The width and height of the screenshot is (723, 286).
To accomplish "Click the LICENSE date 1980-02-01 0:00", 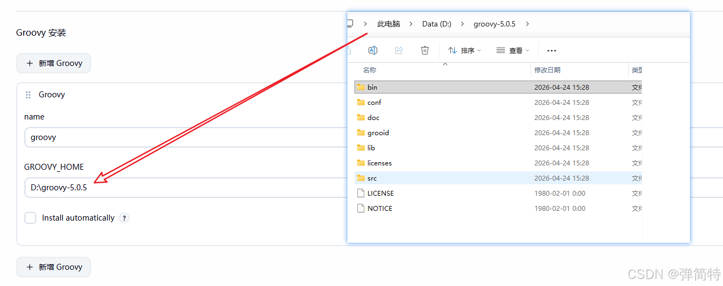I will (x=560, y=193).
